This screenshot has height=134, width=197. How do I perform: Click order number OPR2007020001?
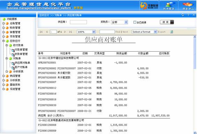[x=47, y=62]
